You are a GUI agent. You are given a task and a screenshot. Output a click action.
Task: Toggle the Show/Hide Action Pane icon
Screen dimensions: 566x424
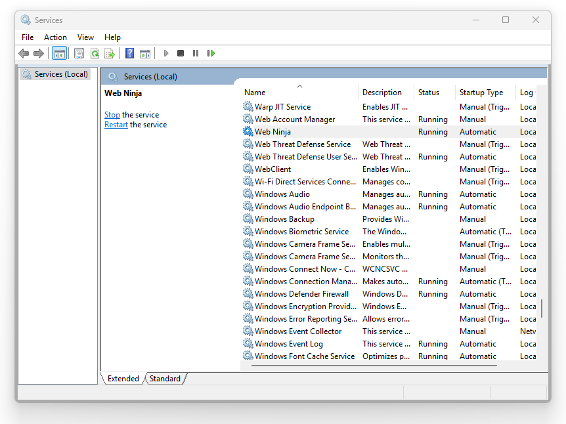point(145,53)
